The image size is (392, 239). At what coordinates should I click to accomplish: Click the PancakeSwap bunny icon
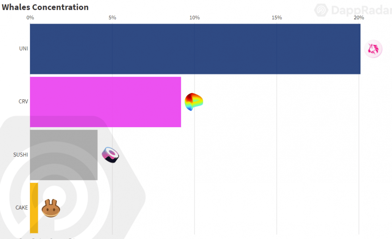51,208
